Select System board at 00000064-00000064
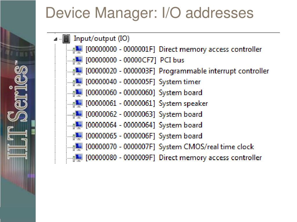Viewport: 297px width, 222px height. tap(144, 125)
